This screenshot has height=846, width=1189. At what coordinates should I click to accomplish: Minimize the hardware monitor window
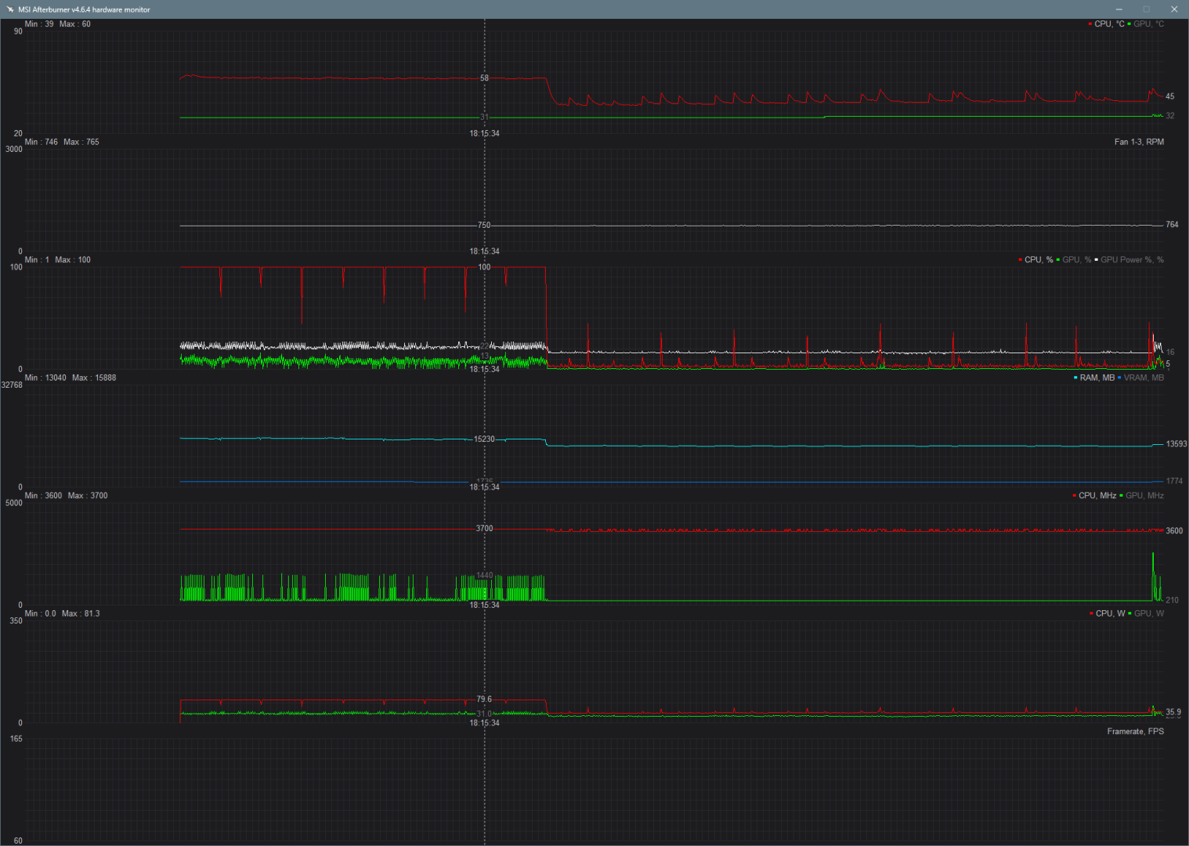tap(1119, 9)
